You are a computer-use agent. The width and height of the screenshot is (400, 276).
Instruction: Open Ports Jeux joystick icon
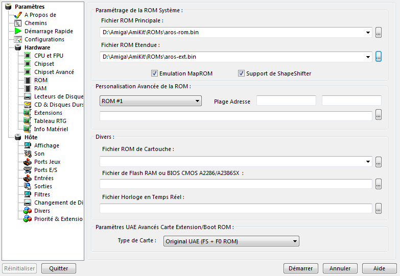(x=27, y=162)
